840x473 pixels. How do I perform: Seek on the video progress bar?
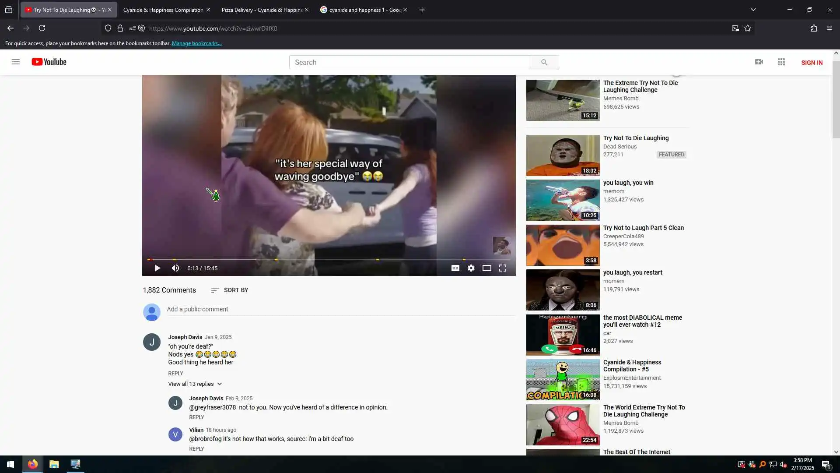point(328,259)
